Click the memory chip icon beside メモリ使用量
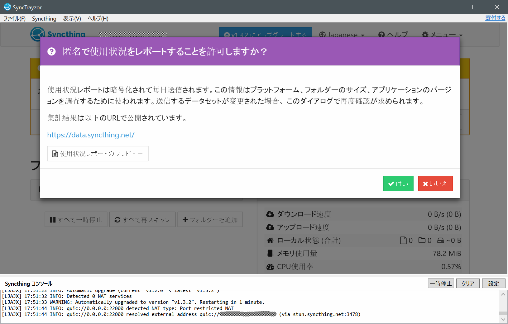Screen dimensions: 508x324 (270, 253)
